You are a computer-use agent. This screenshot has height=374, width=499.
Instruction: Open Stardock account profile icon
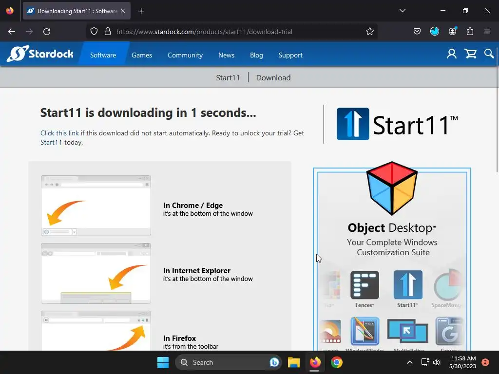(x=451, y=54)
